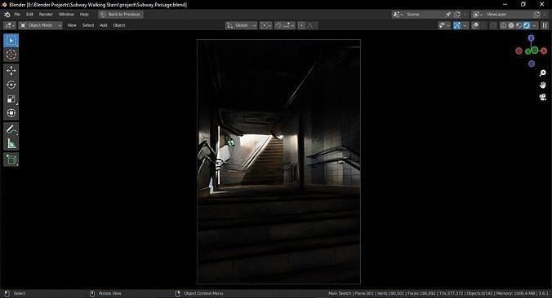Open the snapping options dropdown
Screen dimensions: 552x298
pos(289,25)
